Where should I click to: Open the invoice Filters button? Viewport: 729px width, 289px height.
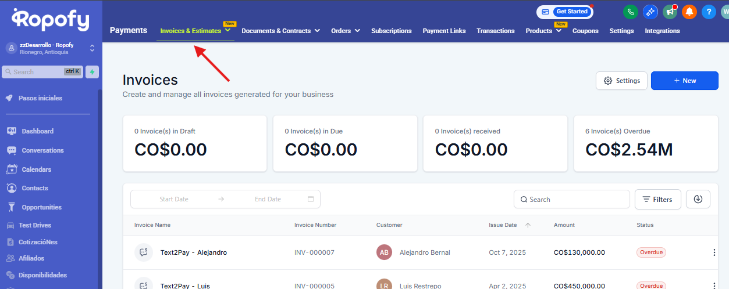click(657, 199)
